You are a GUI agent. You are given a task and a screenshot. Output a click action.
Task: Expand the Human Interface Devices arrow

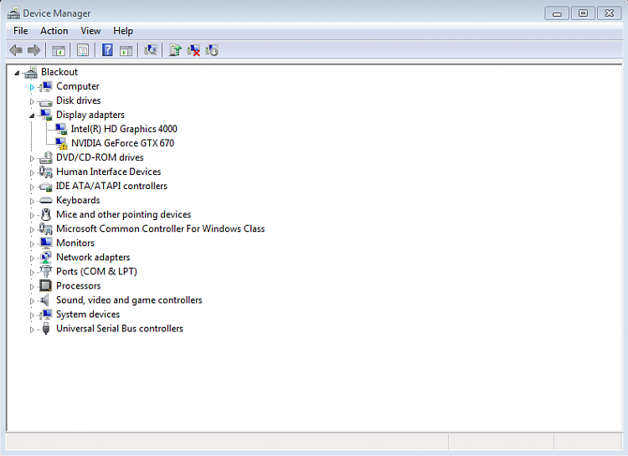pos(32,172)
